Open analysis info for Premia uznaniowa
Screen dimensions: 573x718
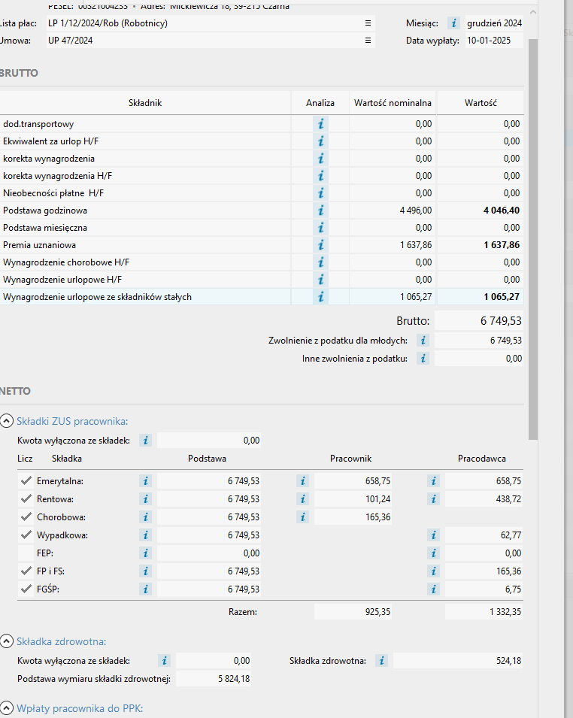[321, 245]
